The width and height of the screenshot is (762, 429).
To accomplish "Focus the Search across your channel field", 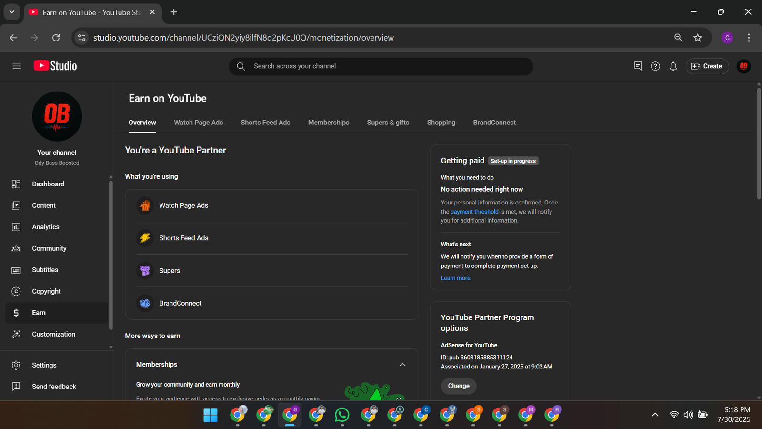I will [x=381, y=66].
